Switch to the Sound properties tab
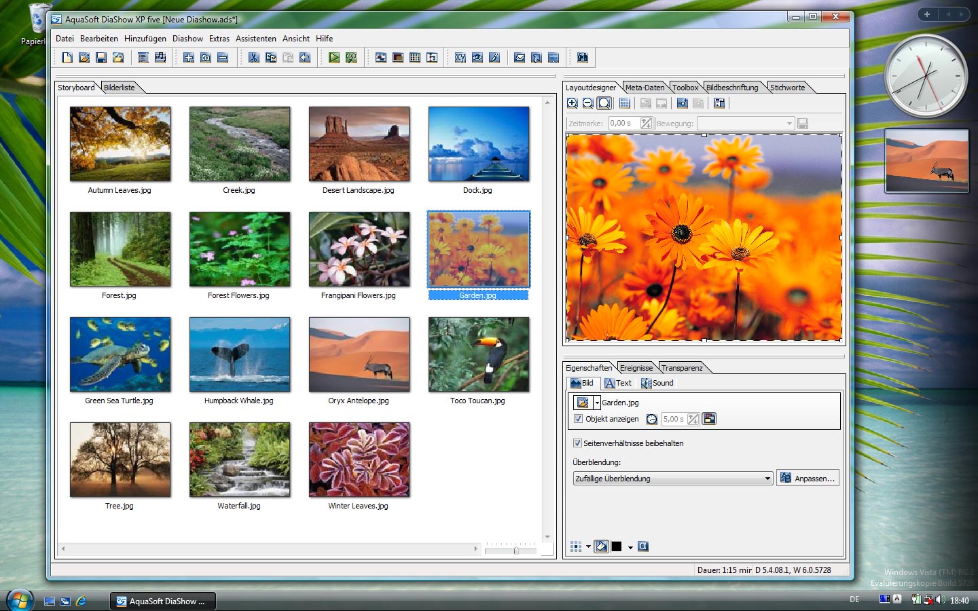 tap(657, 383)
